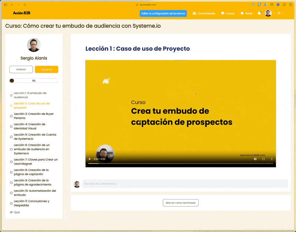The height and width of the screenshot is (232, 296).
Task: Open the round blue extension icon
Action: click(278, 4)
